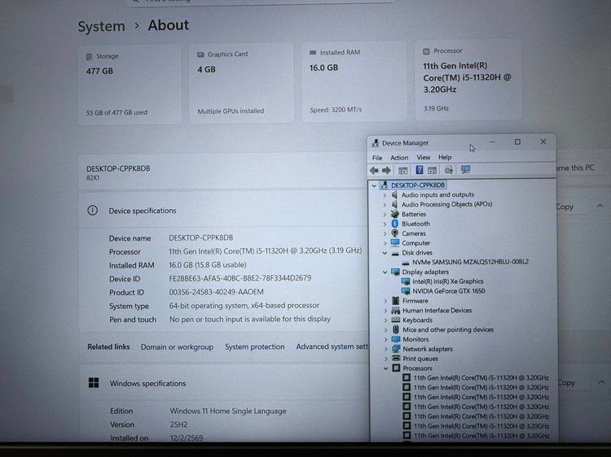The height and width of the screenshot is (457, 611).
Task: Click '64-bit operating system, x64-based processor' text
Action: 244,306
